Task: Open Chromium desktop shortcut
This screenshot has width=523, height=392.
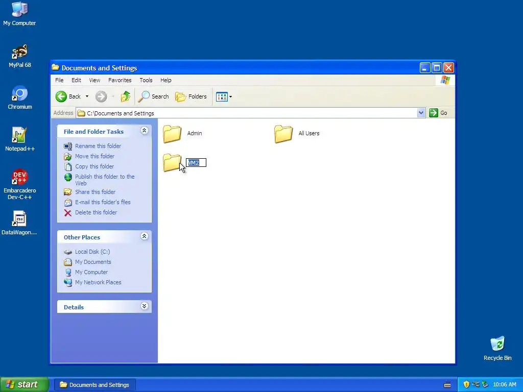Action: (20, 98)
